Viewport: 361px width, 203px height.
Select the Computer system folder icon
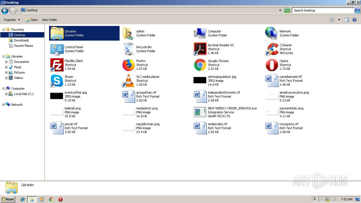point(200,33)
